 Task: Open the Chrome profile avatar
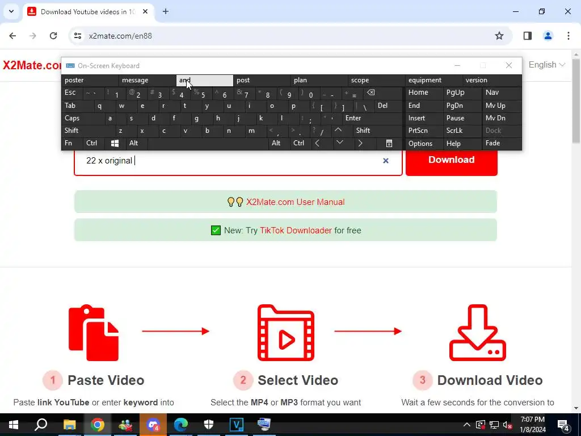tap(548, 36)
